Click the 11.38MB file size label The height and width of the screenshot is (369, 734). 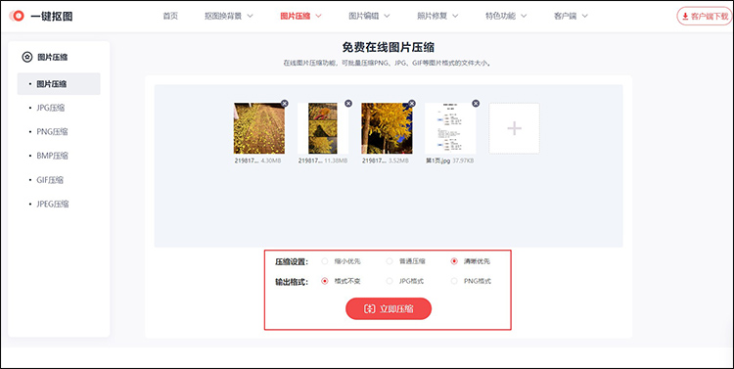[x=336, y=161]
